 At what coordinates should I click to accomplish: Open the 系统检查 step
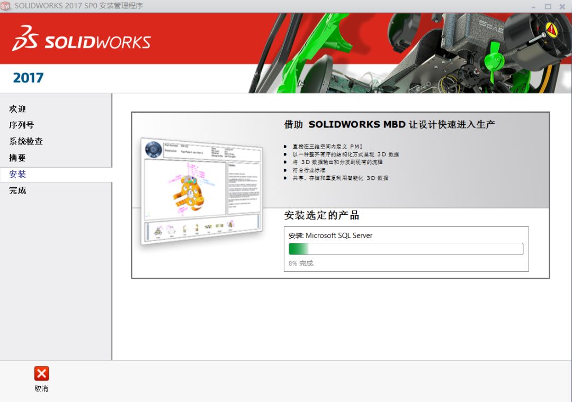[26, 141]
